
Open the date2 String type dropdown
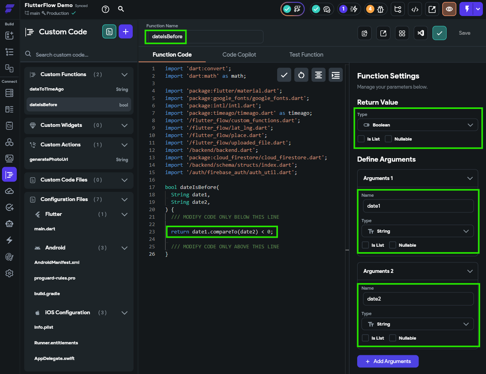[x=418, y=324]
